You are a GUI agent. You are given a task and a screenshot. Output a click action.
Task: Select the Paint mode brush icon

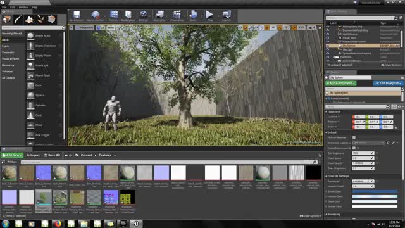tap(18, 20)
